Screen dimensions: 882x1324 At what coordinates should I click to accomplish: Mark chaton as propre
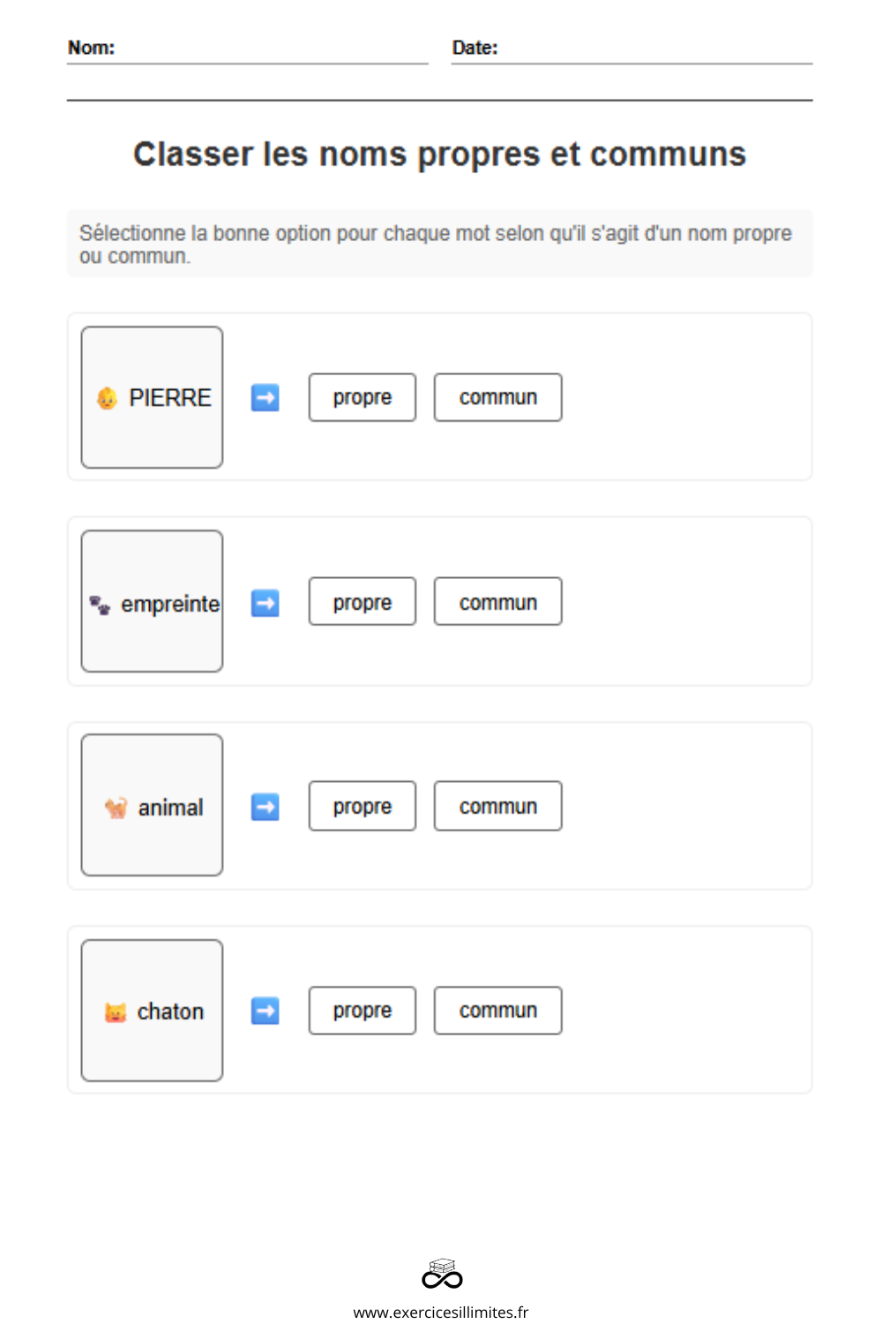pyautogui.click(x=363, y=1011)
